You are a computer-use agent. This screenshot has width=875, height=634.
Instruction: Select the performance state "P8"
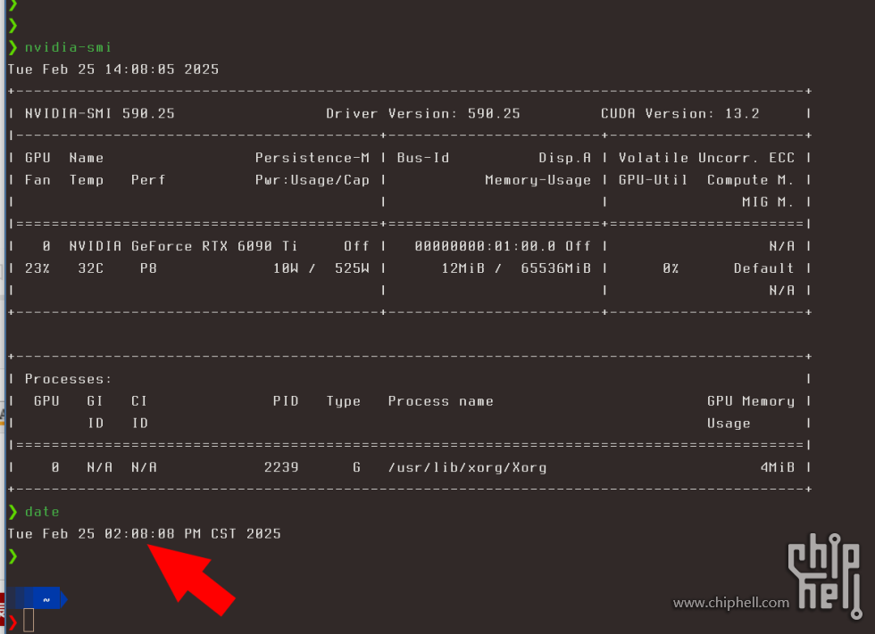click(148, 268)
